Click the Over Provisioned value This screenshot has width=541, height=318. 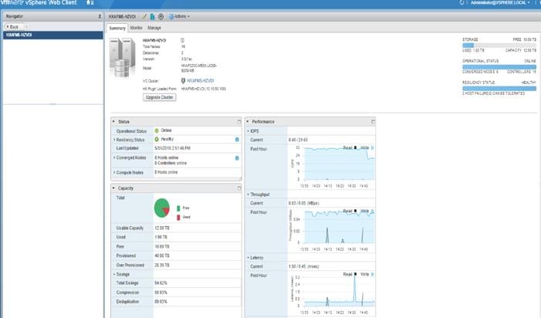pos(162,266)
